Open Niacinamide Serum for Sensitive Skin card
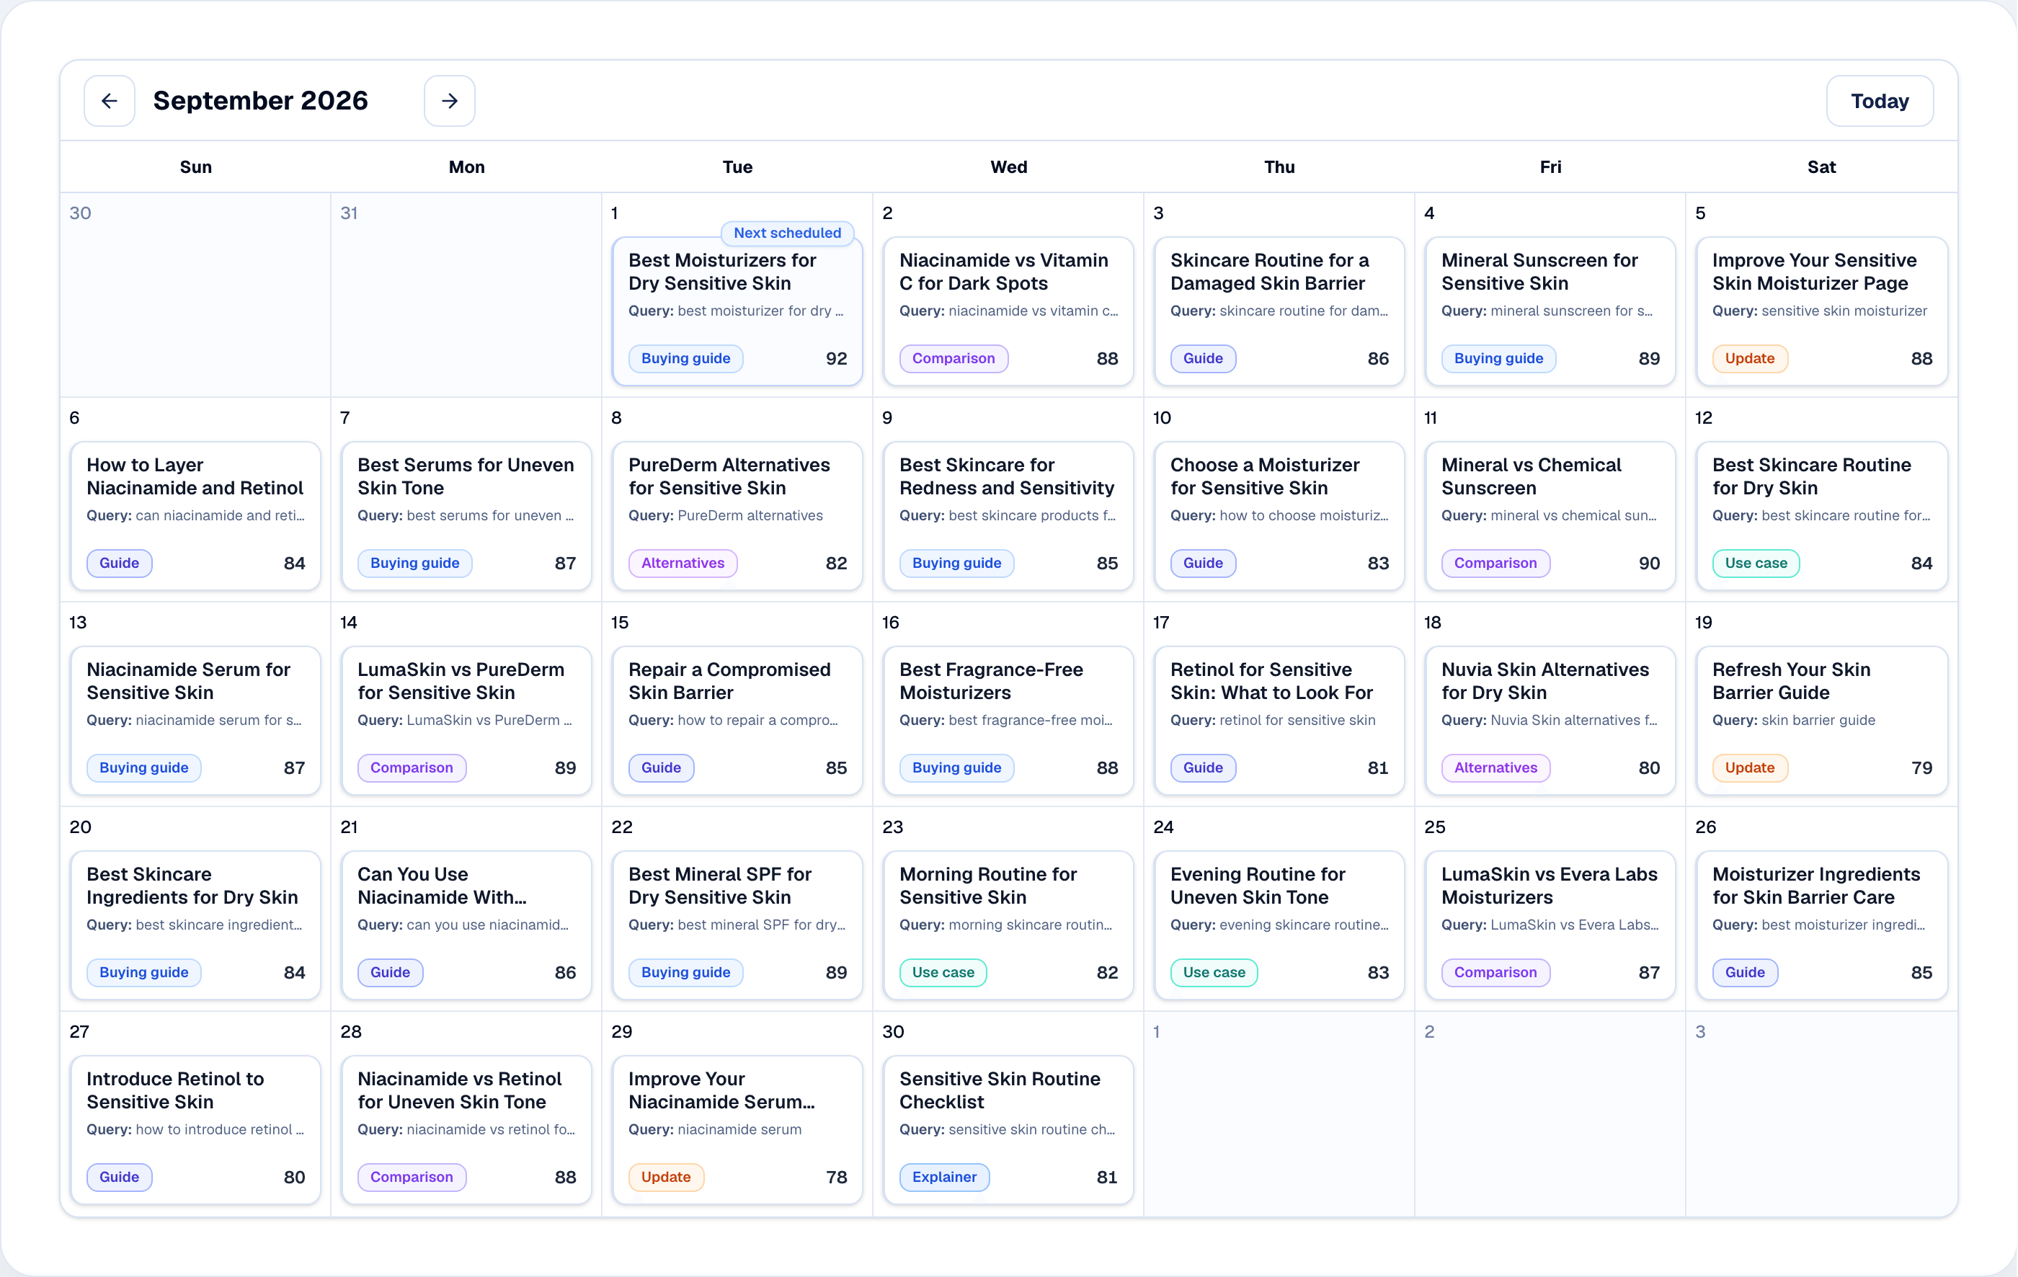Viewport: 2018px width, 1277px height. pos(195,720)
